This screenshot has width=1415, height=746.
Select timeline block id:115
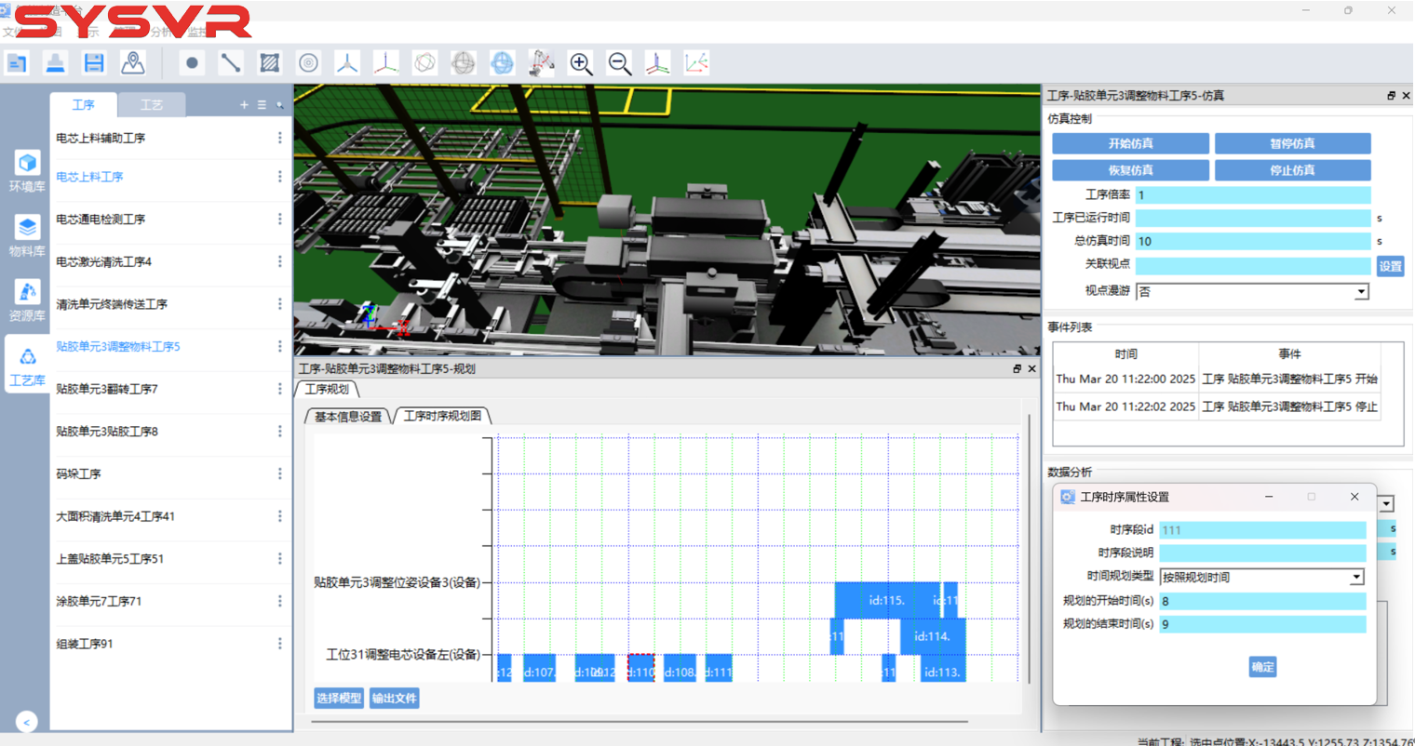point(887,600)
